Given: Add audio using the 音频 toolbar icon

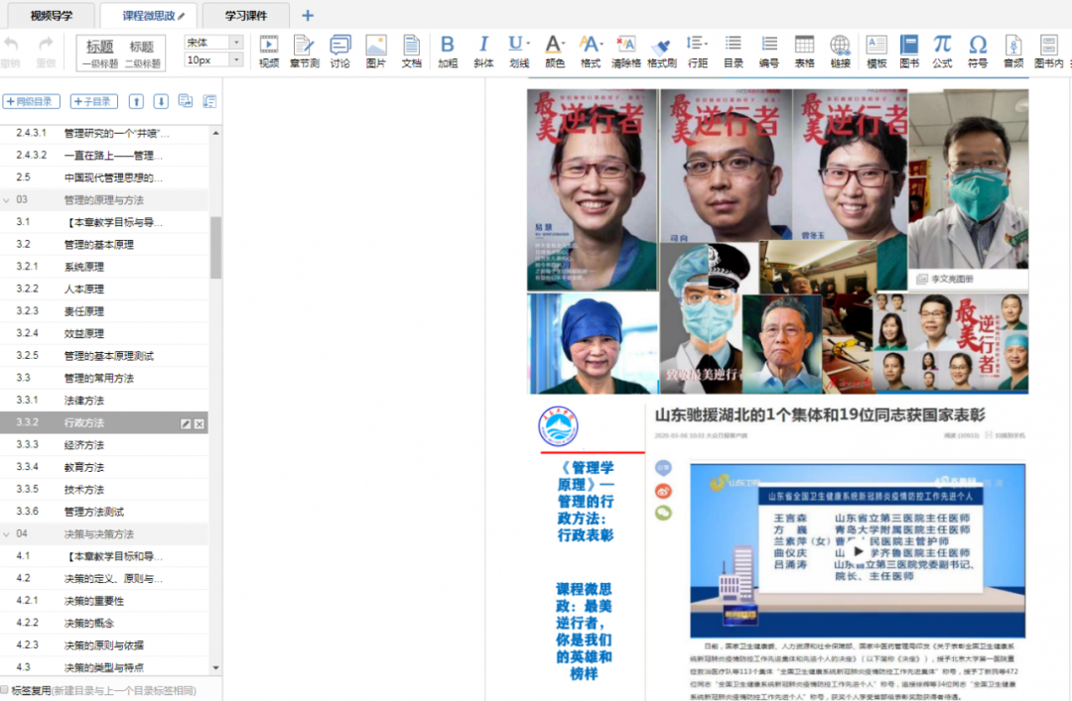Looking at the screenshot, I should pos(1012,50).
